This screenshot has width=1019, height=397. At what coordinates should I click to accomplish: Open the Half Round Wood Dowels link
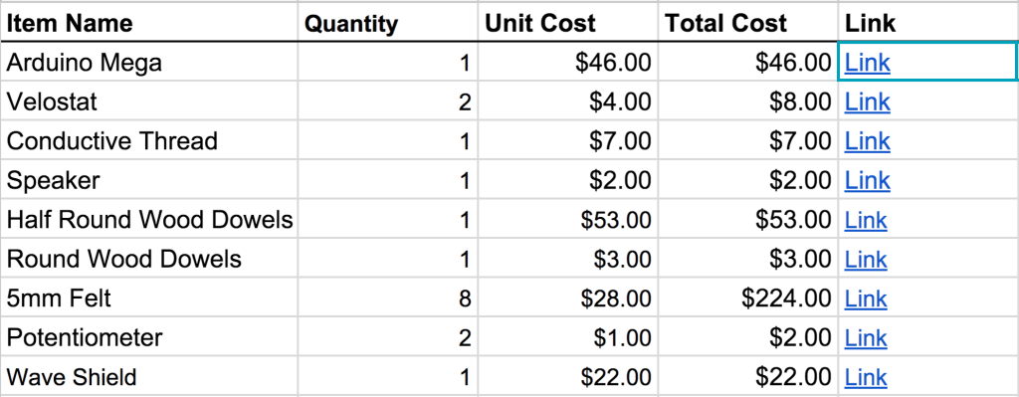coord(866,220)
